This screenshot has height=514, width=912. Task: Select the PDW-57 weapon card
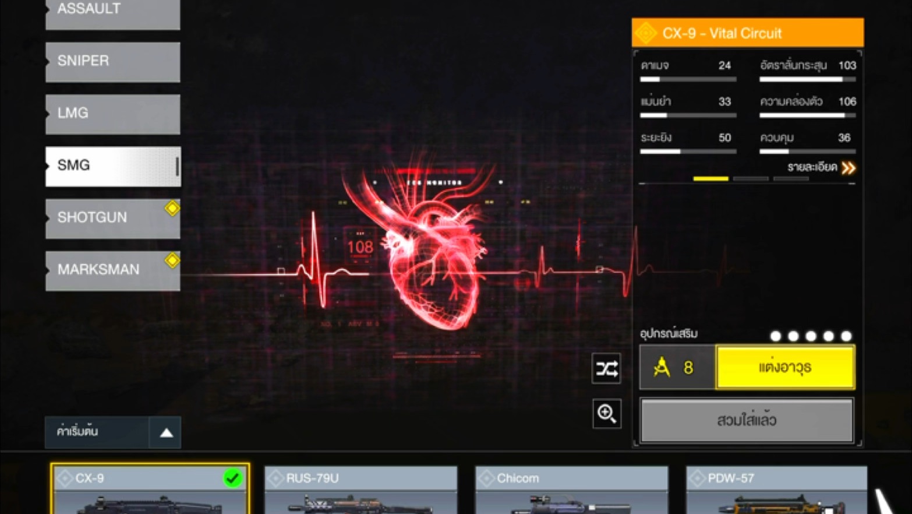pos(777,490)
